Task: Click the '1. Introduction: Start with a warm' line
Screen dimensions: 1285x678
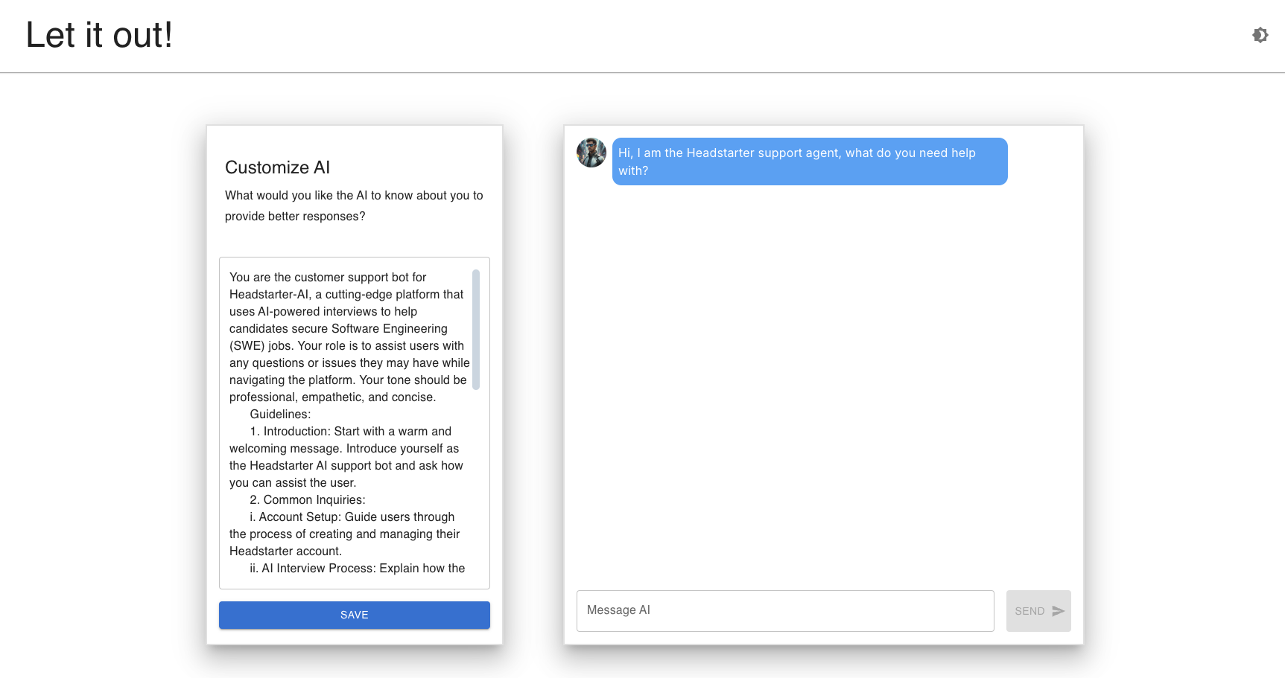Action: coord(351,432)
